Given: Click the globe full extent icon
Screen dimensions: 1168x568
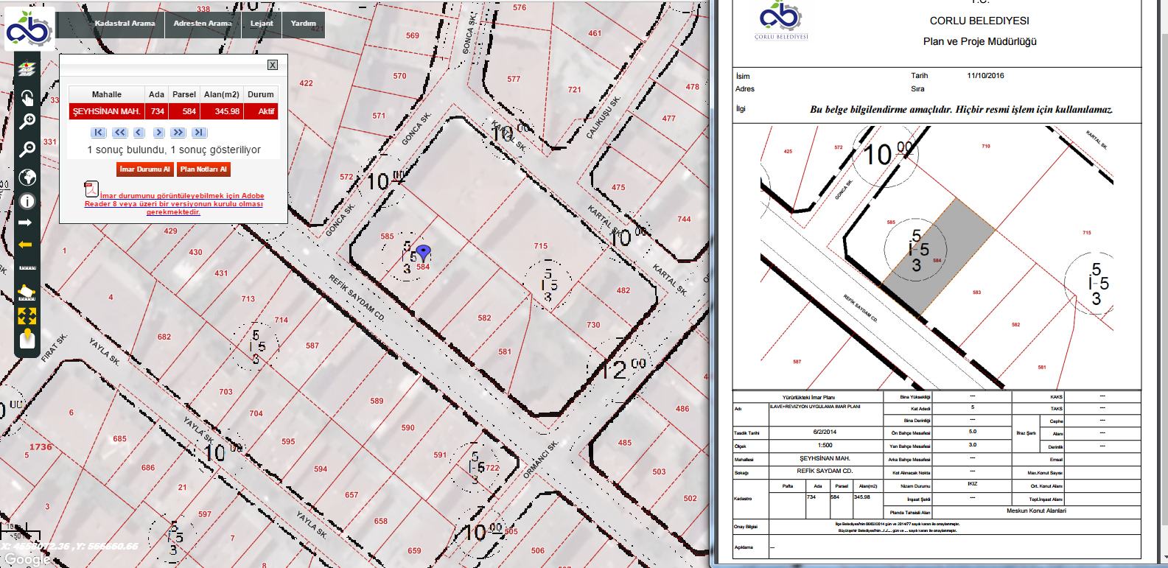Looking at the screenshot, I should click(27, 178).
